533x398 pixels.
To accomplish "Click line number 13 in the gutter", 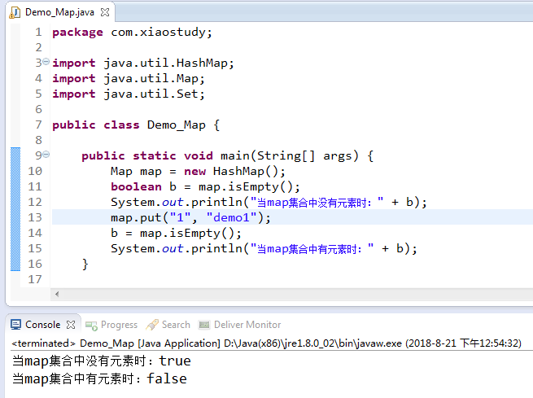I will (x=35, y=217).
